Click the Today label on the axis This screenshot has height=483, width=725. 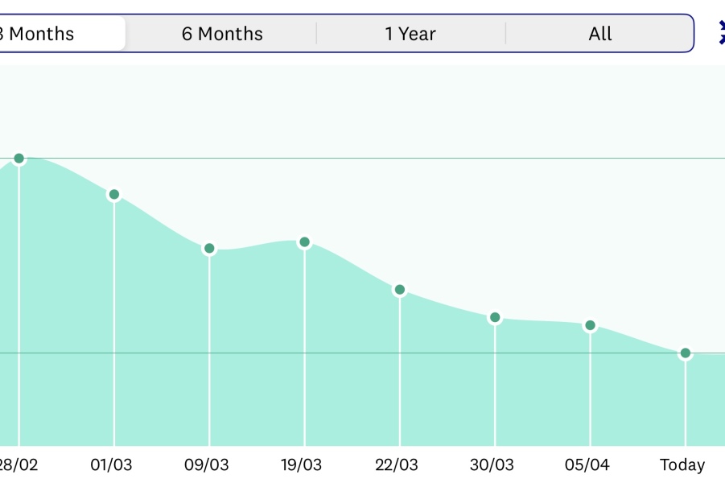coord(682,465)
